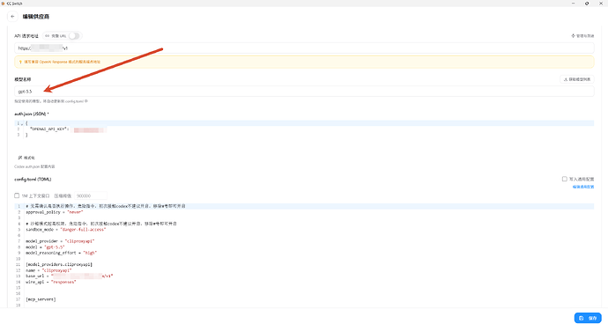
Task: Enable the 1M context window checkbox
Action: pos(17,195)
